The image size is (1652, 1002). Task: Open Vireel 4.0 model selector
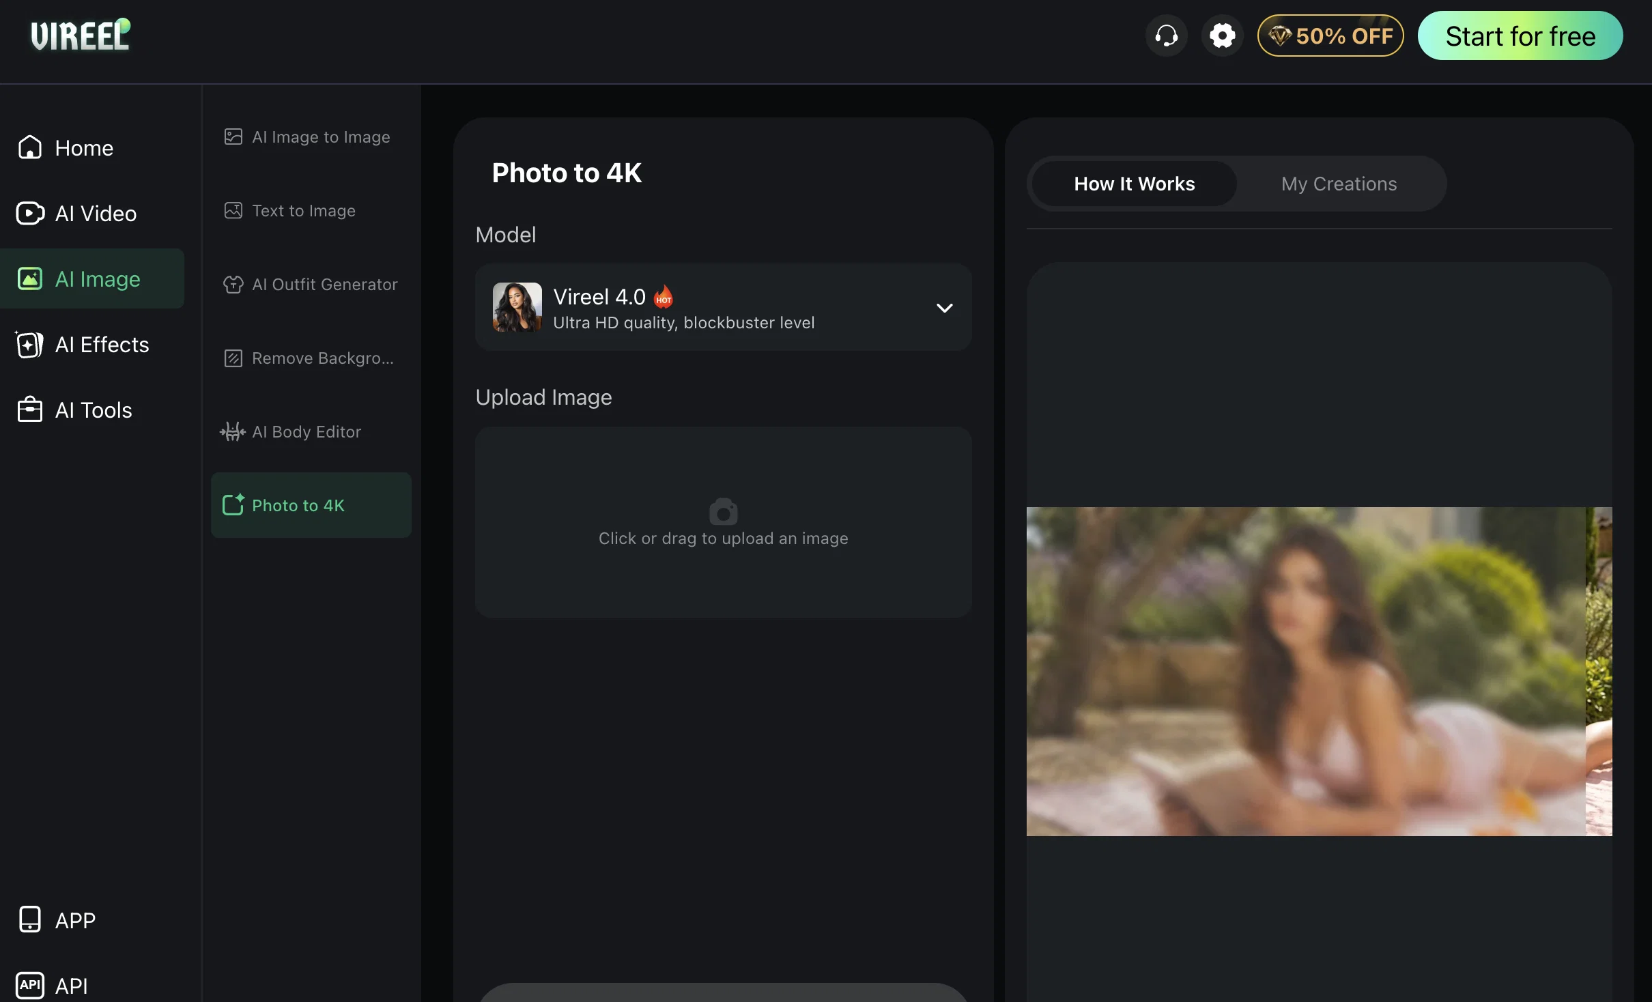723,307
